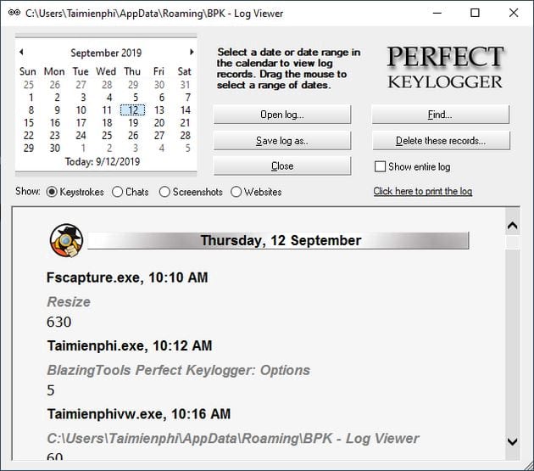The height and width of the screenshot is (471, 534).
Task: Open the Find... dialog
Action: pyautogui.click(x=441, y=115)
